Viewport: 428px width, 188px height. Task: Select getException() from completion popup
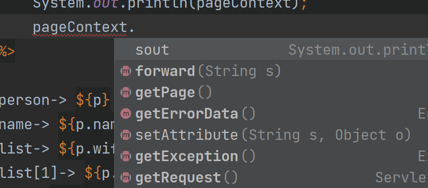[x=271, y=157]
